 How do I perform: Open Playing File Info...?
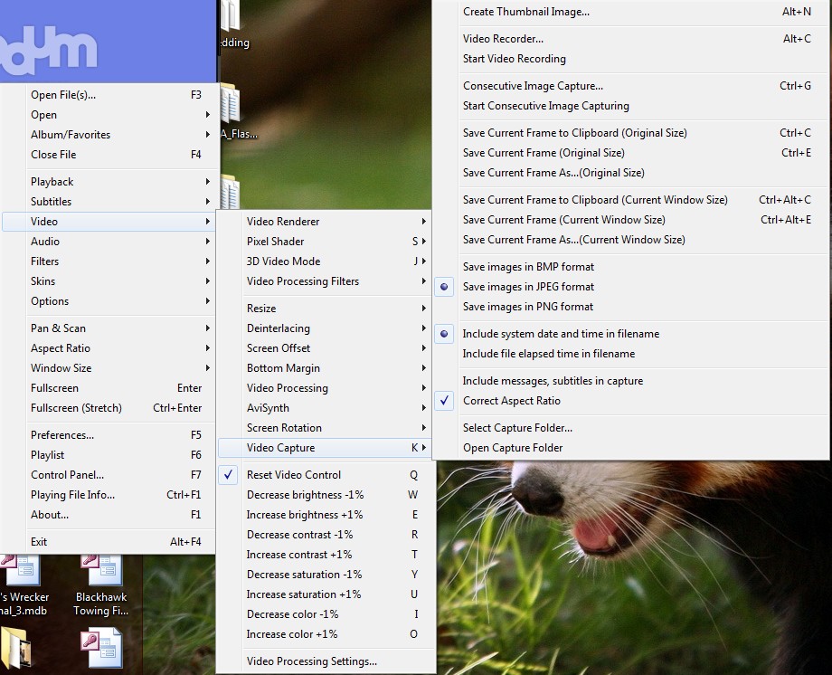(x=109, y=495)
